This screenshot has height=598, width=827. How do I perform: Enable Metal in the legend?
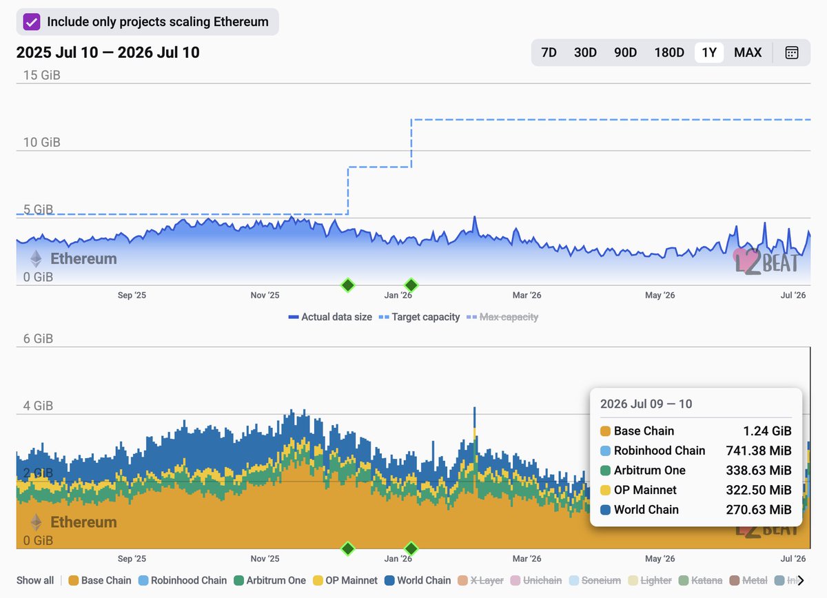[x=748, y=580]
